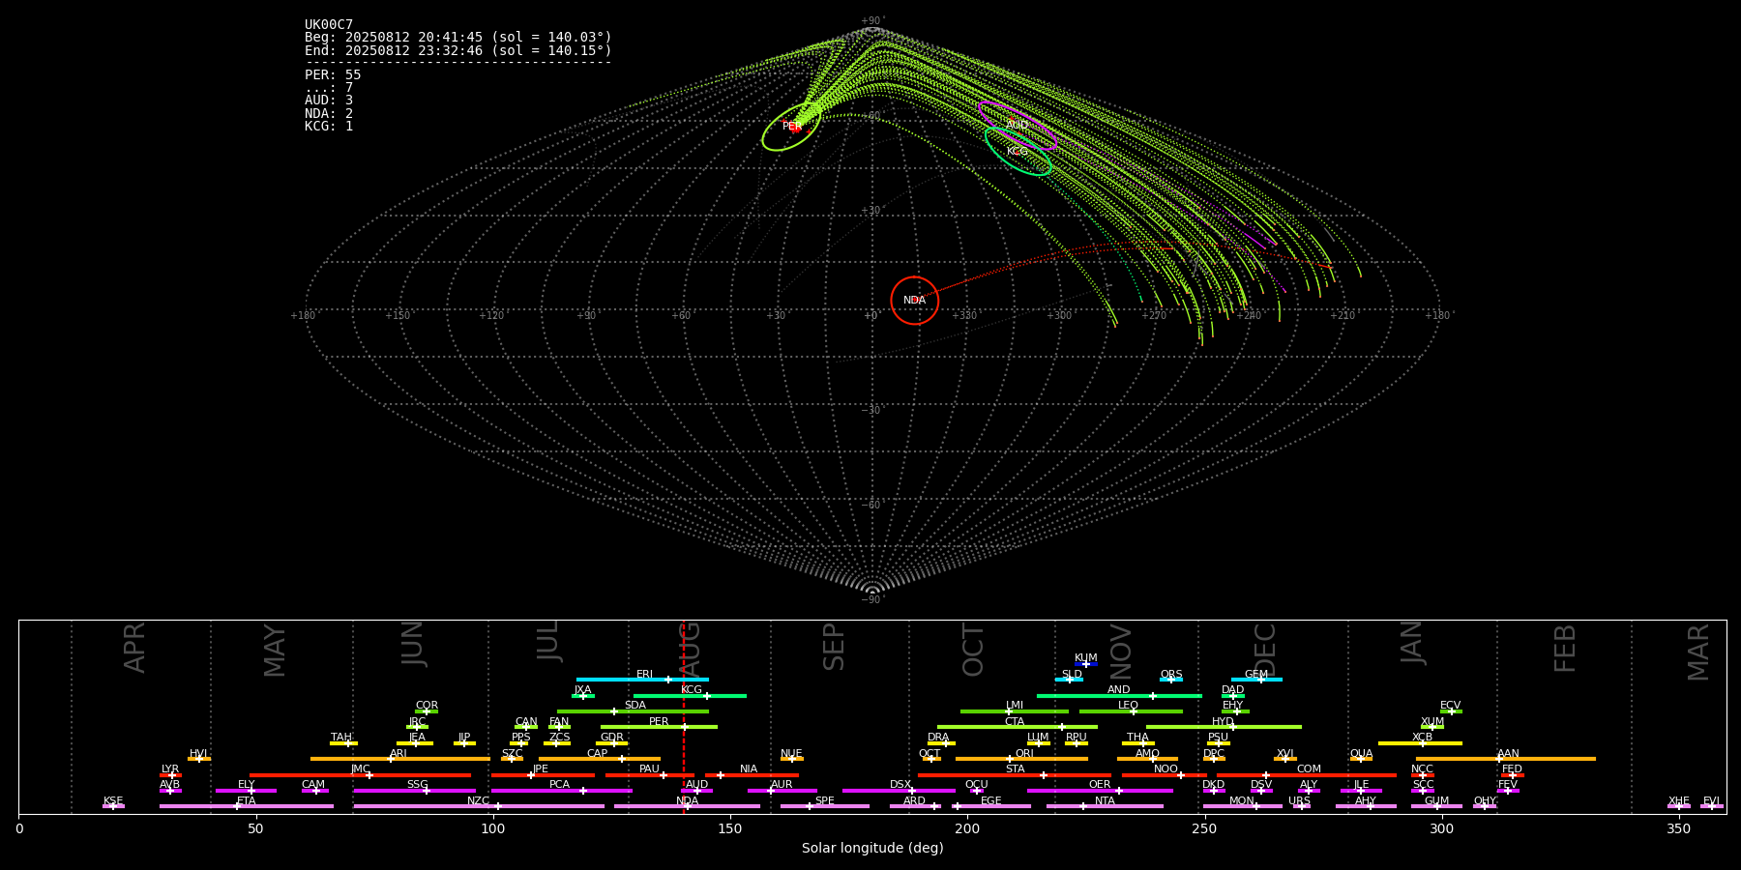The height and width of the screenshot is (870, 1741).
Task: Click the EVI shower label on the timeline
Action: coord(1711,801)
